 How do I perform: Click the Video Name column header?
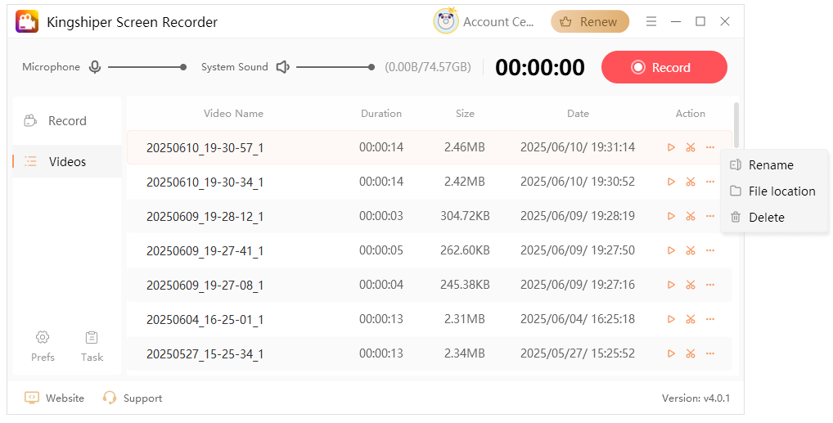tap(233, 113)
